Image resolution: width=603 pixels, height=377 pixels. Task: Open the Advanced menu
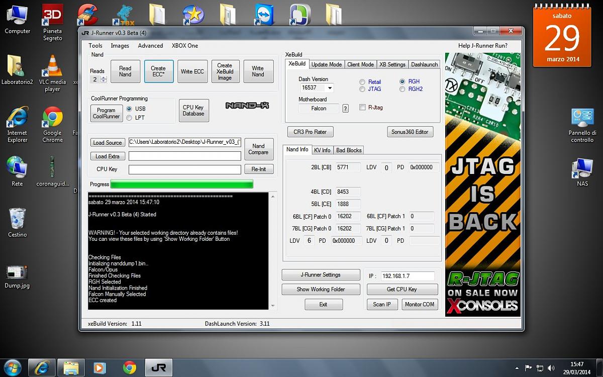coord(150,46)
